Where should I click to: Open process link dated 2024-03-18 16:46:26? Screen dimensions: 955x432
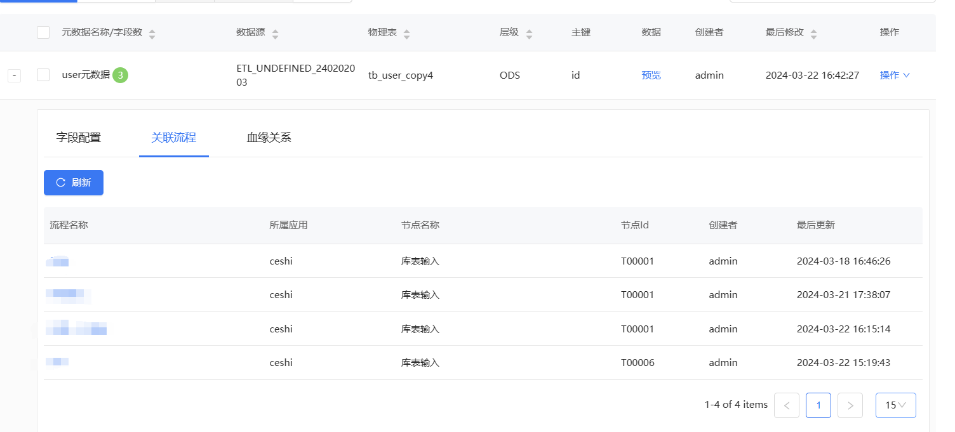pyautogui.click(x=58, y=261)
